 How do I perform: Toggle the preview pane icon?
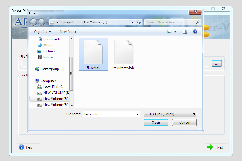coord(185,32)
